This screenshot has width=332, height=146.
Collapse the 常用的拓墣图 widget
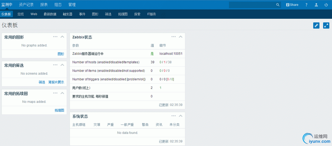click(62, 93)
